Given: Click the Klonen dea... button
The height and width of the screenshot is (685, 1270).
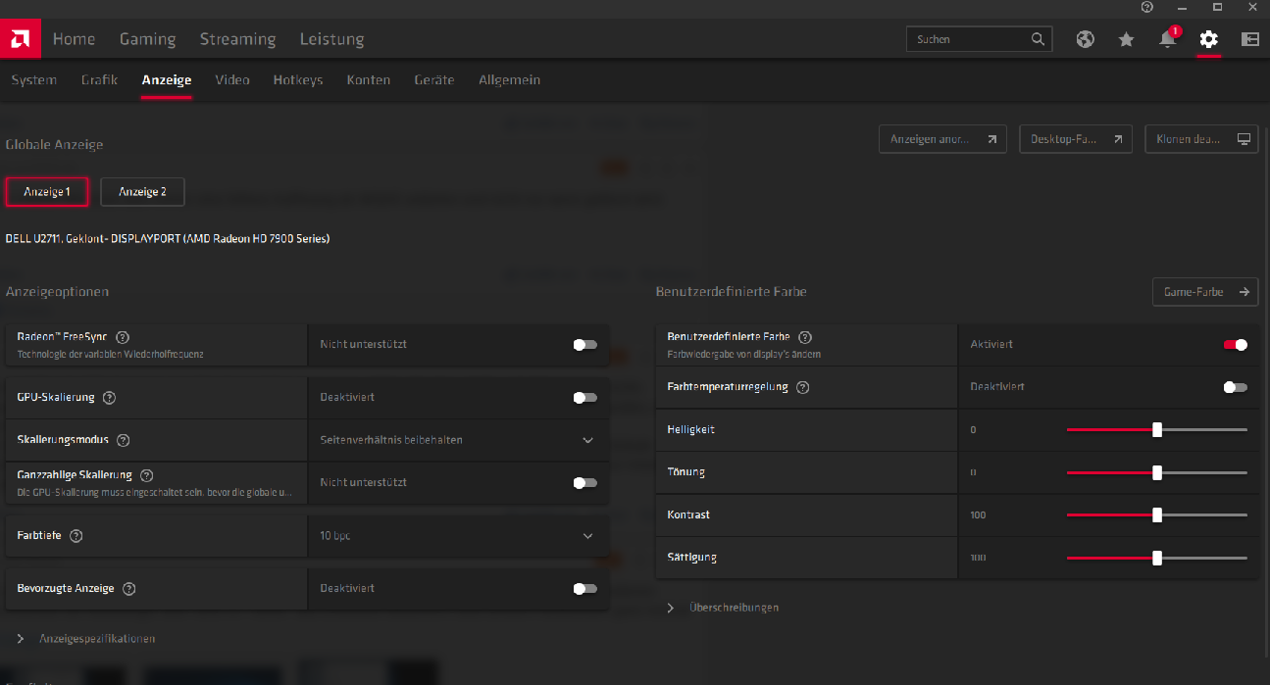Looking at the screenshot, I should (1201, 139).
